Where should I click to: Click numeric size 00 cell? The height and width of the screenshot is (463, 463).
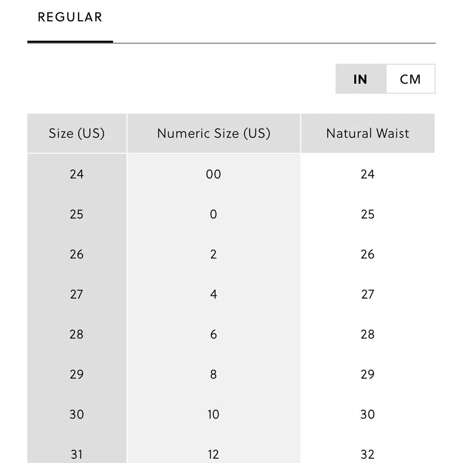tap(213, 174)
